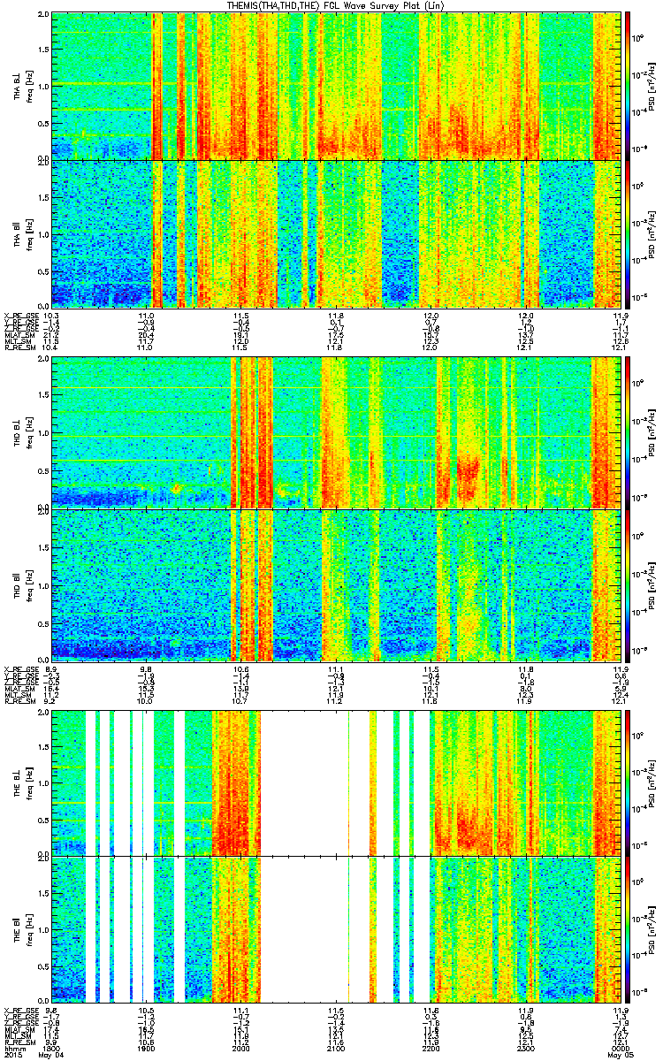Click the PSD color bar beside THA B-perpendicular panel
Screen dimensions: 663x1061
coord(629,86)
